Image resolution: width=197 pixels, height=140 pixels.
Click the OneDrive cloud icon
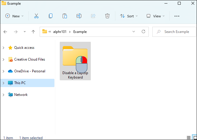[10, 71]
